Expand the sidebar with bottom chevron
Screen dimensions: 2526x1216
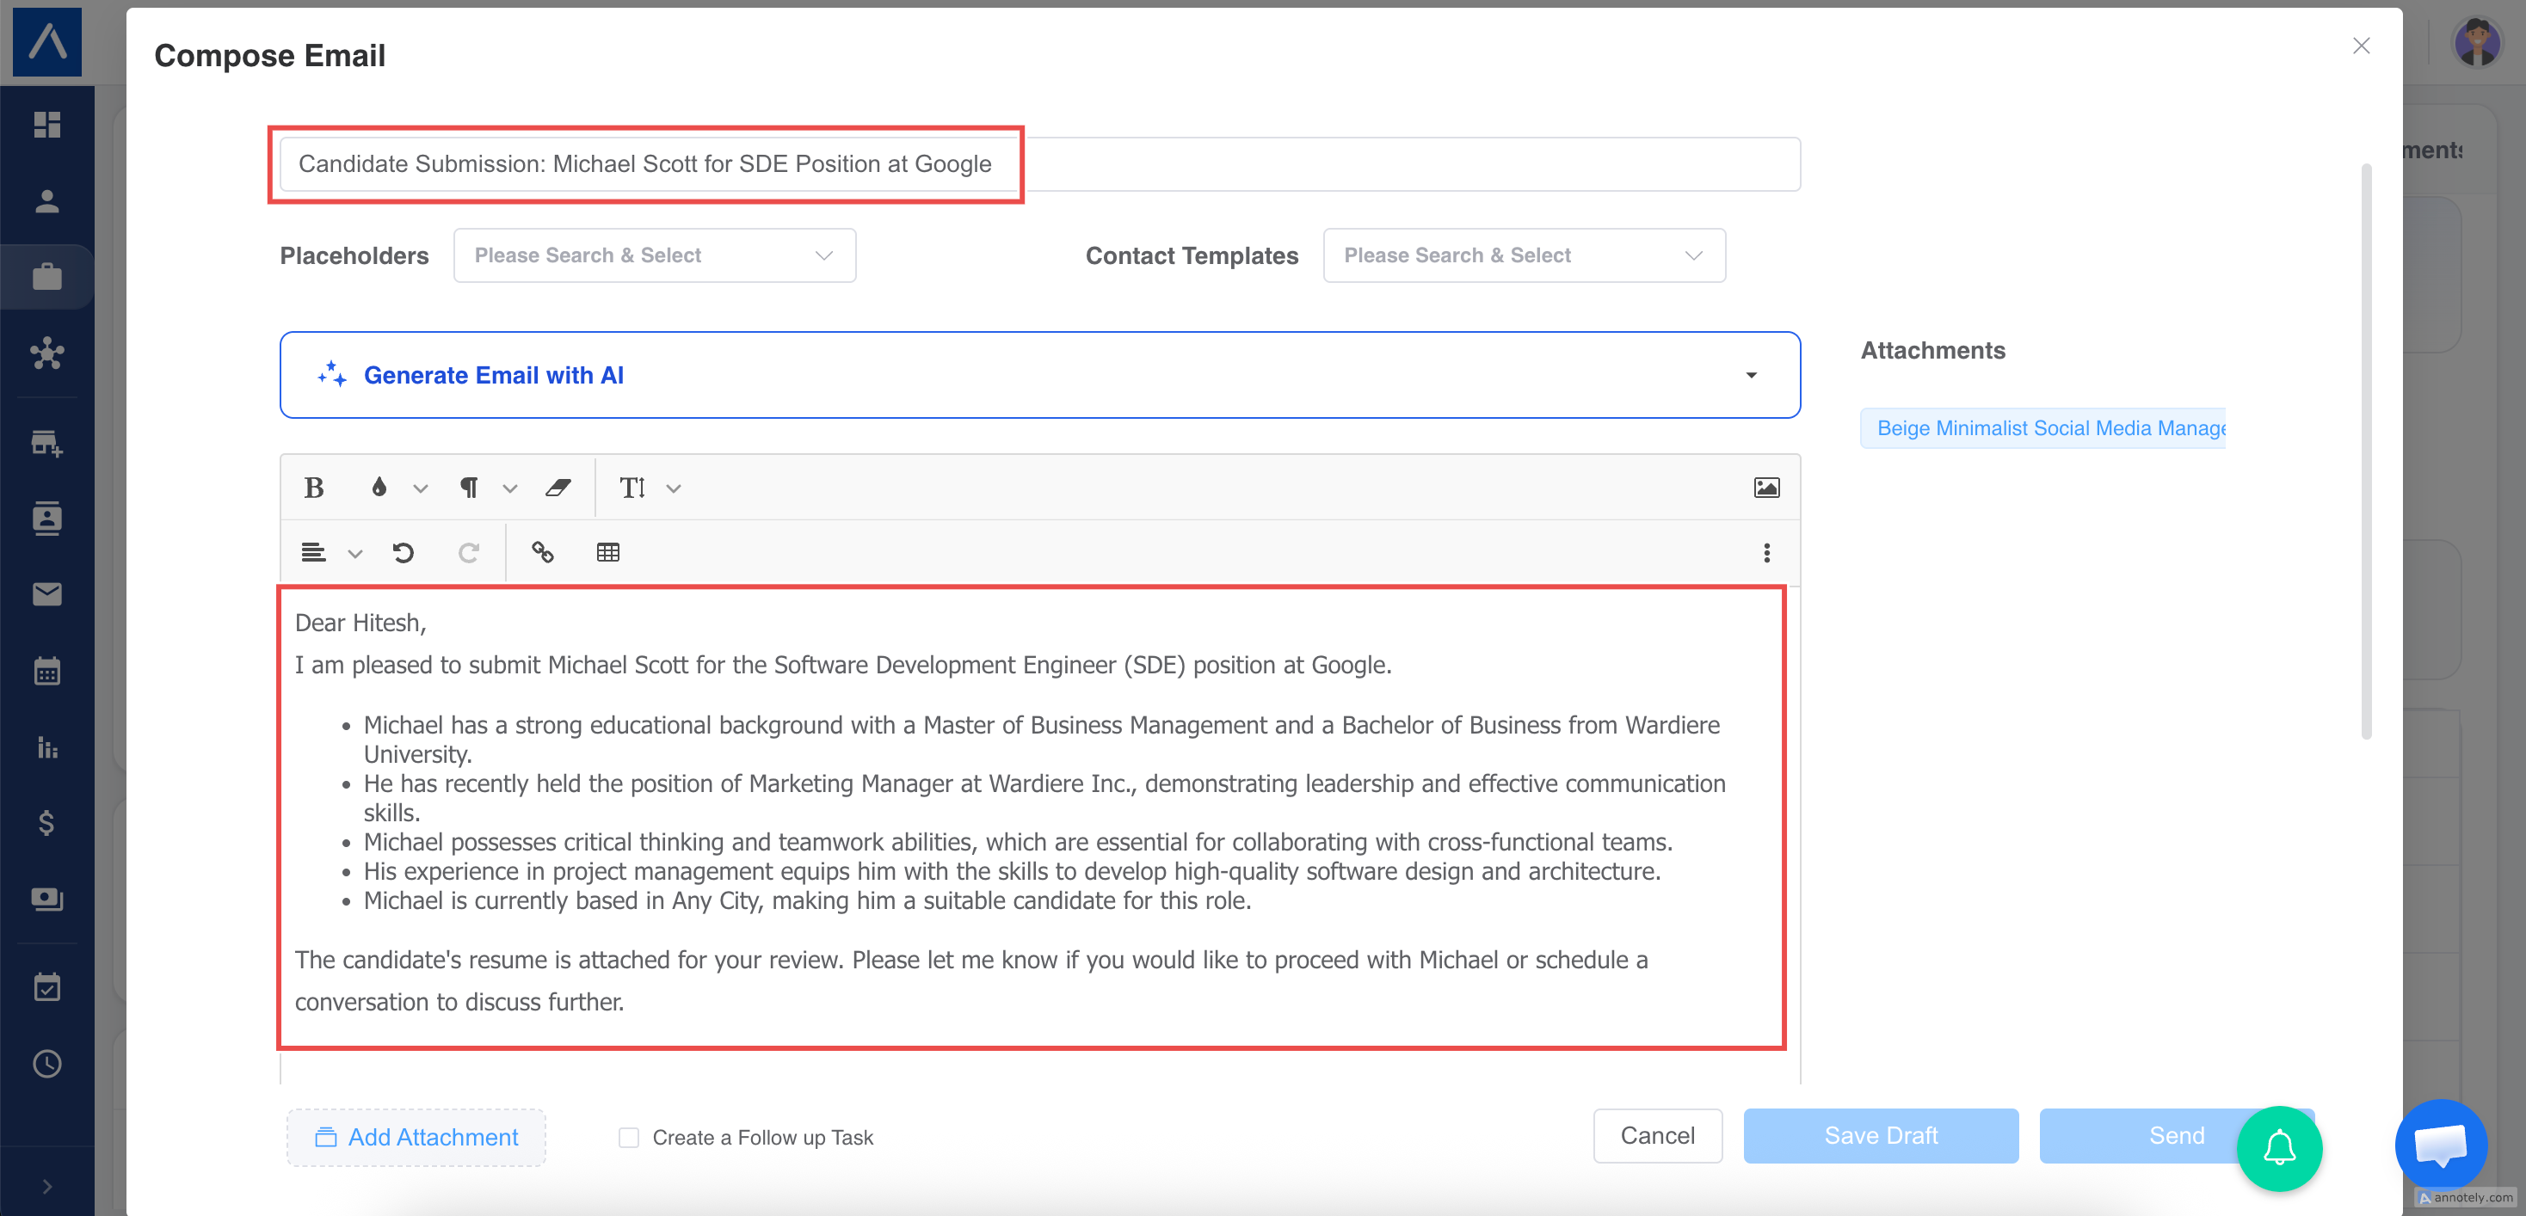point(47,1187)
